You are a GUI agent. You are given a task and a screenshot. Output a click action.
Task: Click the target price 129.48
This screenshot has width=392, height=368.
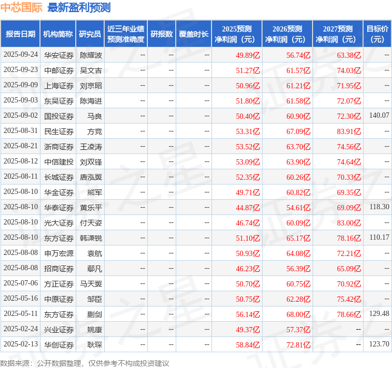[x=379, y=313]
